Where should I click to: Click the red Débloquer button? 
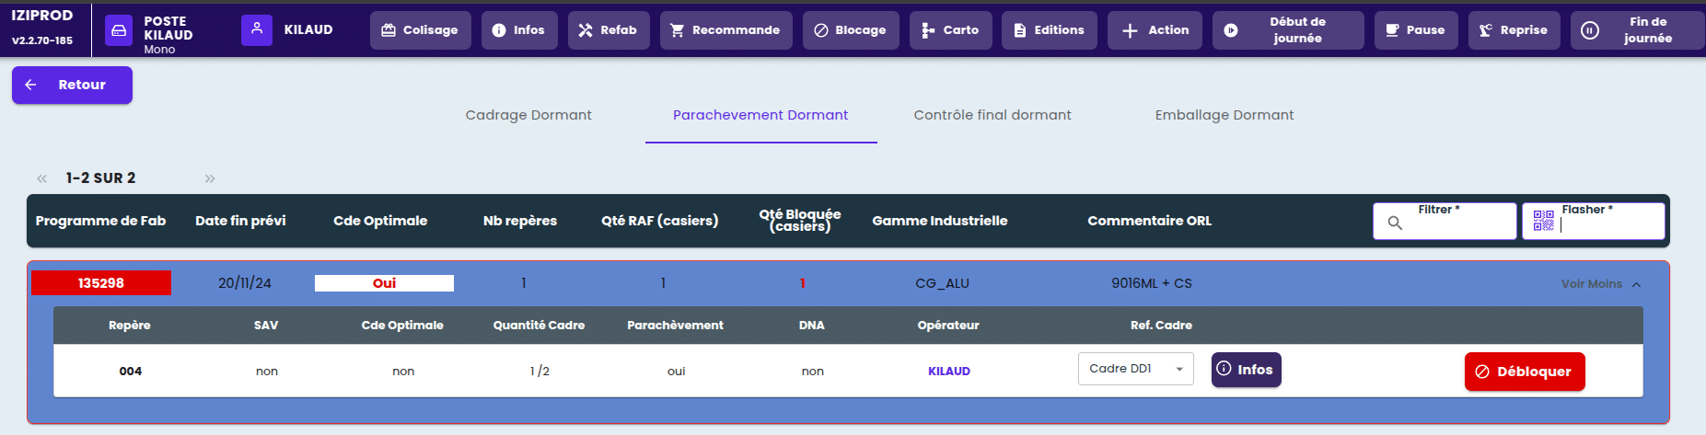tap(1525, 372)
